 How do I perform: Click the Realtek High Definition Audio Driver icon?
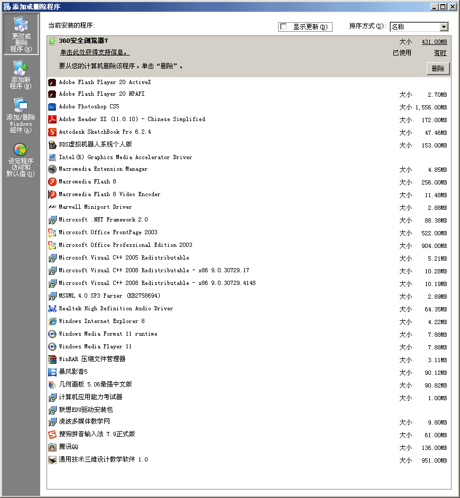(x=52, y=309)
